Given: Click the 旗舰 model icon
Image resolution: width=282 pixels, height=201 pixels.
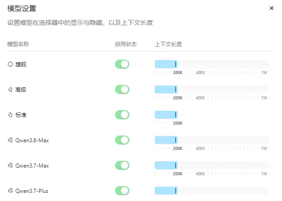Looking at the screenshot, I should click(x=10, y=64).
